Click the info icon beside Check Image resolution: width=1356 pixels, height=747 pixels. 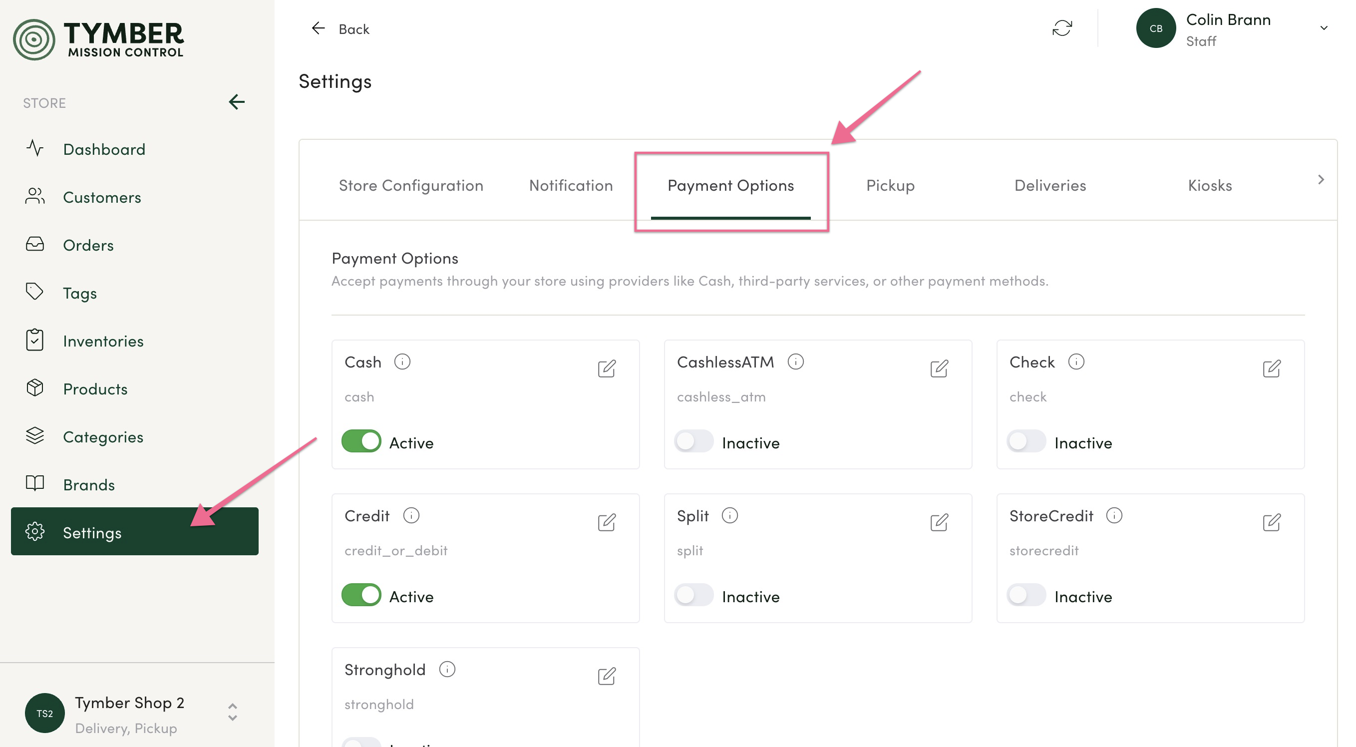coord(1076,362)
